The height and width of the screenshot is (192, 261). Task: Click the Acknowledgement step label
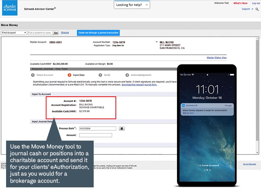141,75
